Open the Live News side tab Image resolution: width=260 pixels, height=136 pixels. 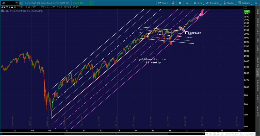click(x=258, y=110)
